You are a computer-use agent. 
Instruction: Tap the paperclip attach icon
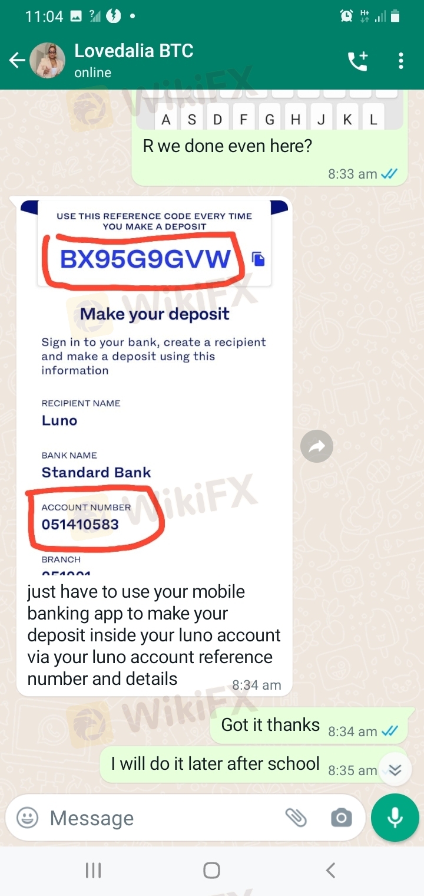point(296,818)
